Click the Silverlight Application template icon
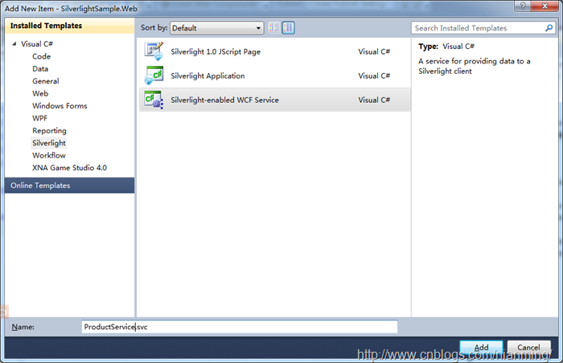This screenshot has height=363, width=563. [x=154, y=75]
